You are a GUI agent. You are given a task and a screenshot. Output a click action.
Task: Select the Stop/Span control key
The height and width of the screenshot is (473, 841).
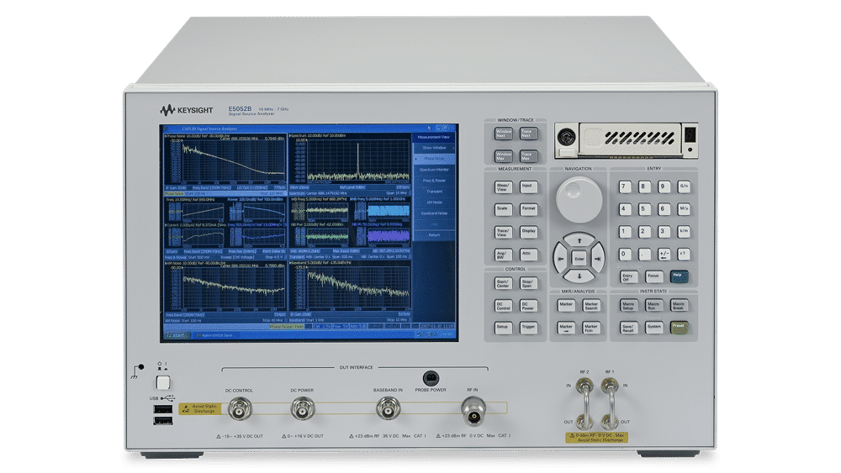click(x=528, y=283)
